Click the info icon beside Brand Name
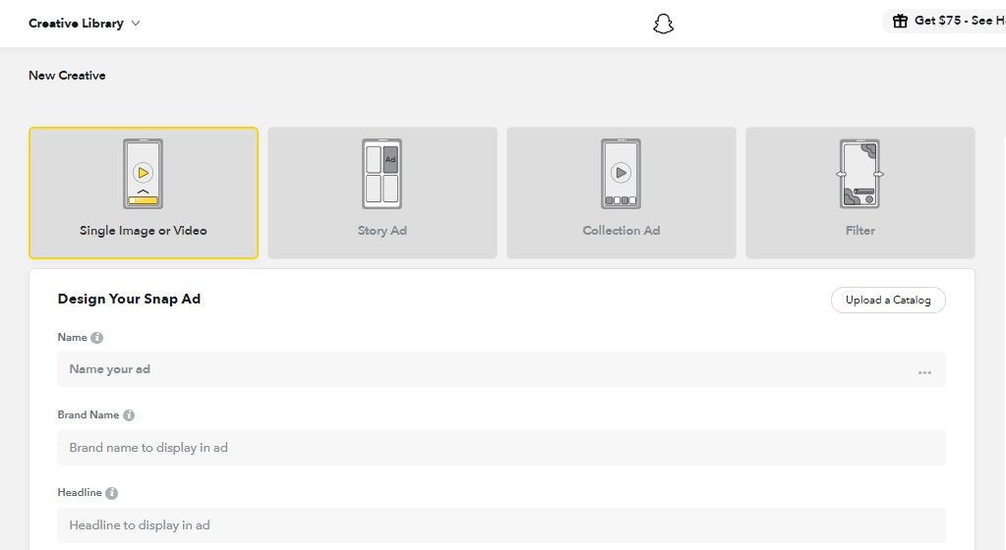 point(129,415)
